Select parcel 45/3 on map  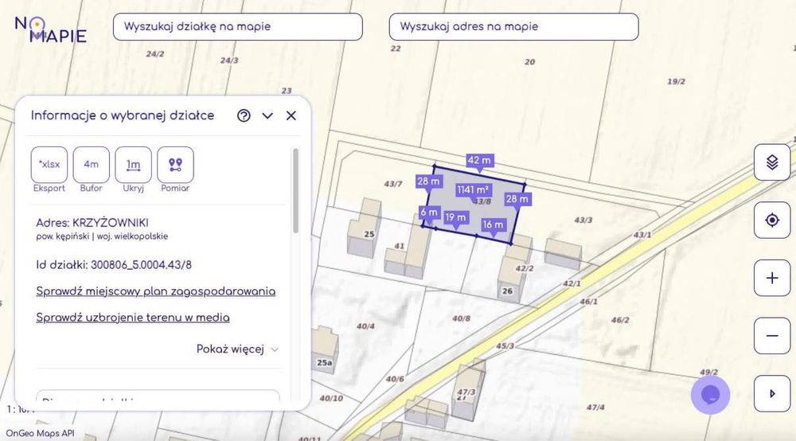[x=505, y=346]
